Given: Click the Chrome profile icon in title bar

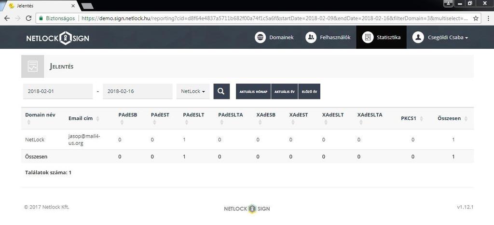Looking at the screenshot, I should (x=448, y=3).
